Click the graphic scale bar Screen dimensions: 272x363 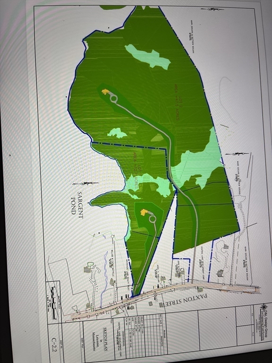coord(54,302)
